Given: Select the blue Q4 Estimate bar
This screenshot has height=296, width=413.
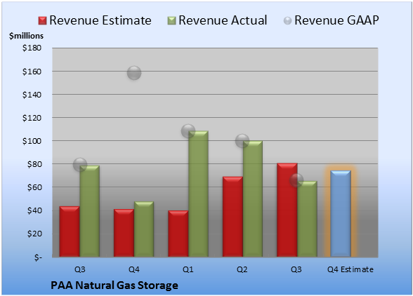Looking at the screenshot, I should [x=341, y=214].
